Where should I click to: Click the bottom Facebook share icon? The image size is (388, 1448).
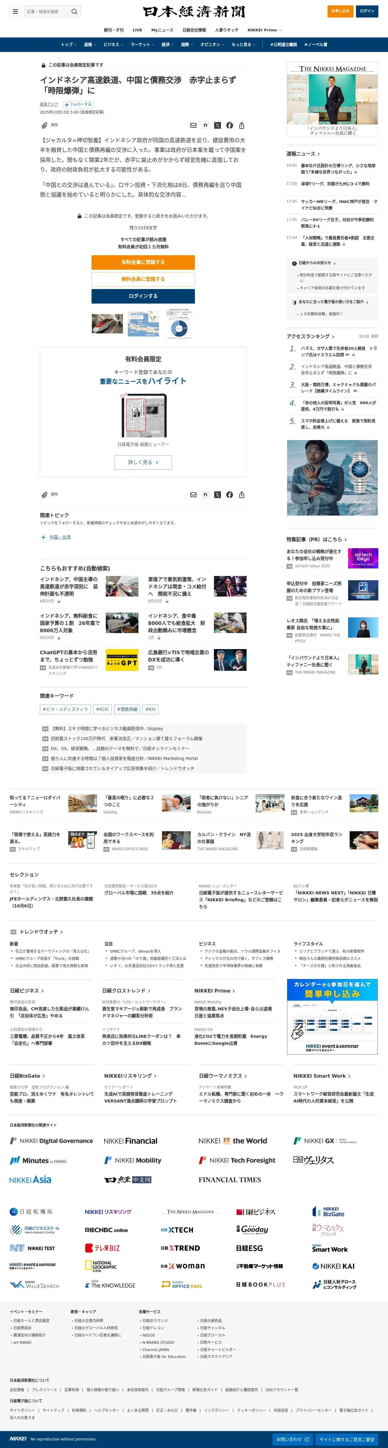pos(229,495)
